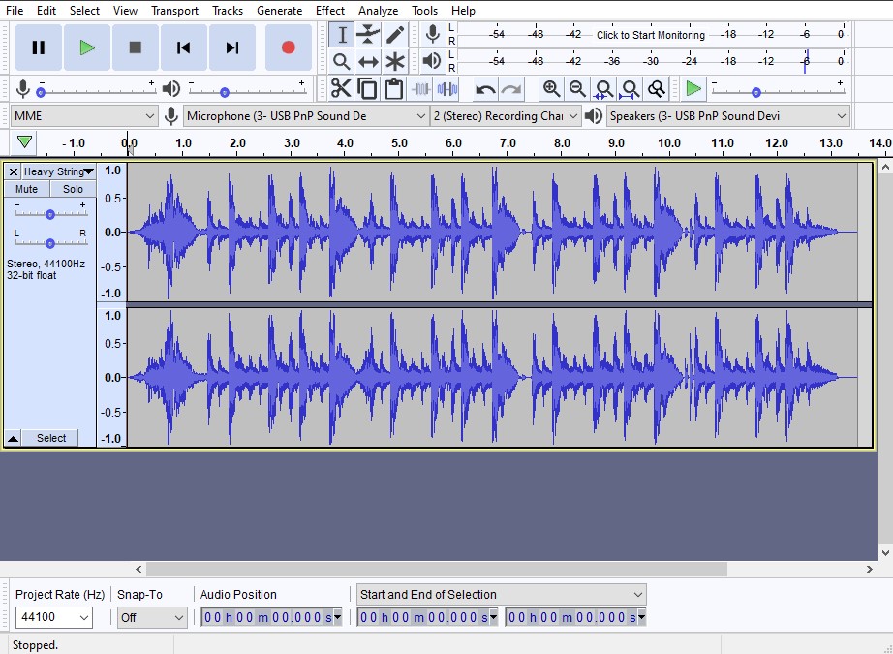Click Fit selection to width icon
The image size is (893, 654).
pyautogui.click(x=603, y=89)
